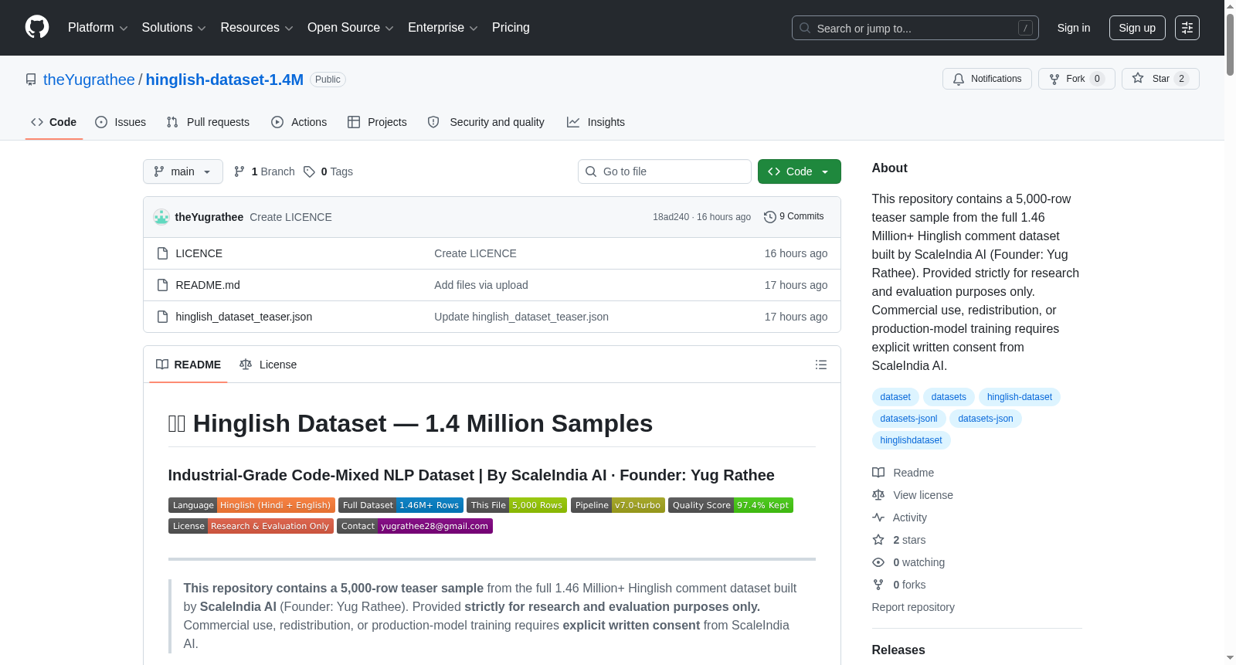The height and width of the screenshot is (665, 1236).
Task: Open the Insights tab
Action: point(596,122)
